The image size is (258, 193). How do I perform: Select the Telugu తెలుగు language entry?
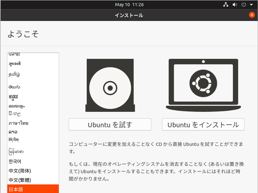[33, 87]
